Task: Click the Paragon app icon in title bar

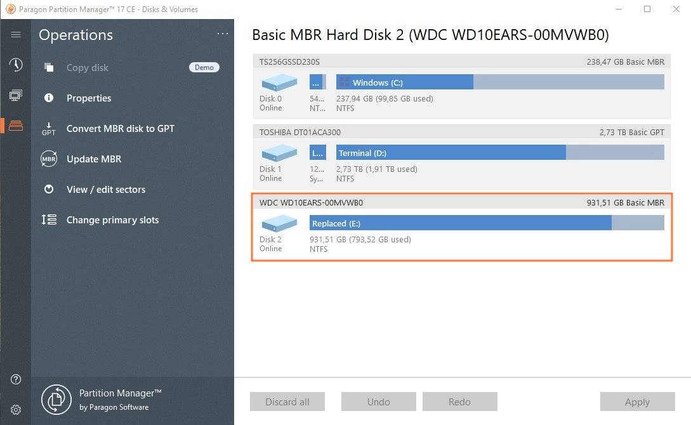Action: click(x=11, y=9)
